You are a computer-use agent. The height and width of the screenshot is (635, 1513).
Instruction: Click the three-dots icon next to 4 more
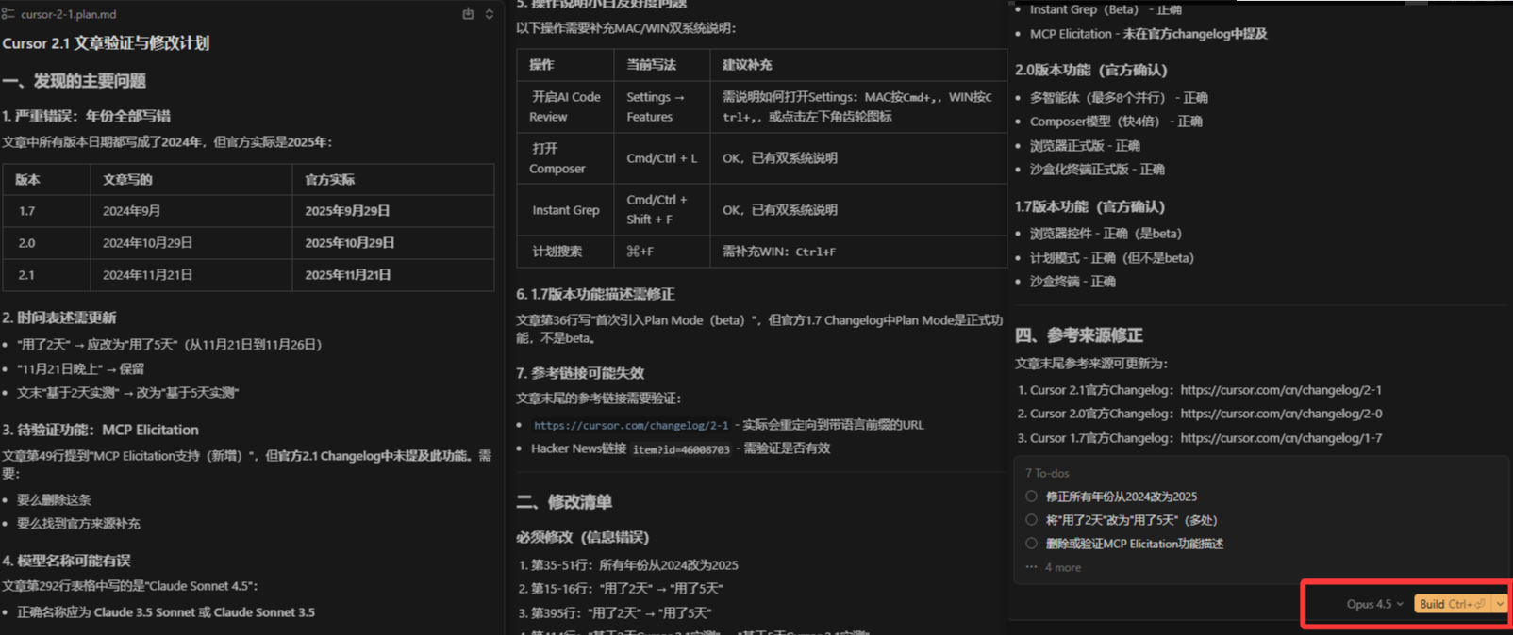1031,567
